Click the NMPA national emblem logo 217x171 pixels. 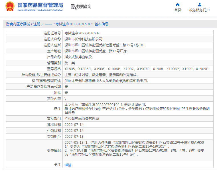point(10,6)
